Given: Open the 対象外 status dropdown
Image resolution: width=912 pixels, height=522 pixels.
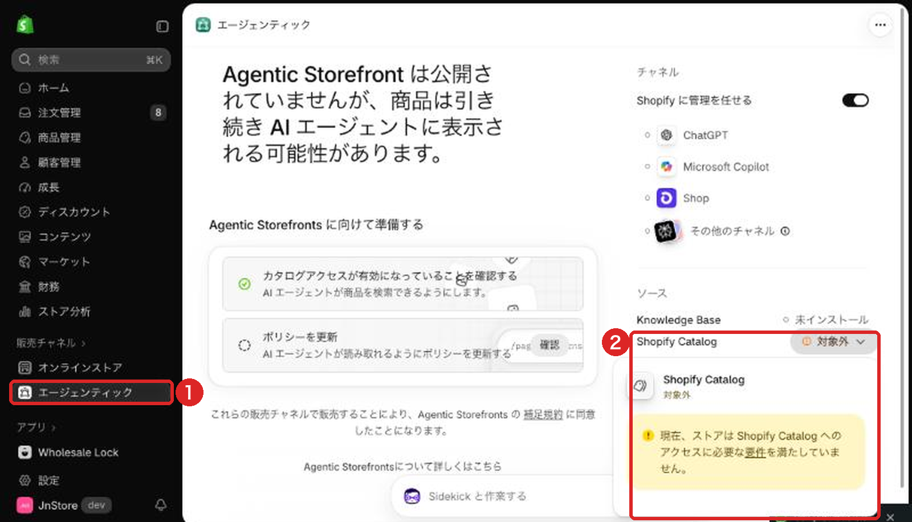Looking at the screenshot, I should tap(833, 342).
